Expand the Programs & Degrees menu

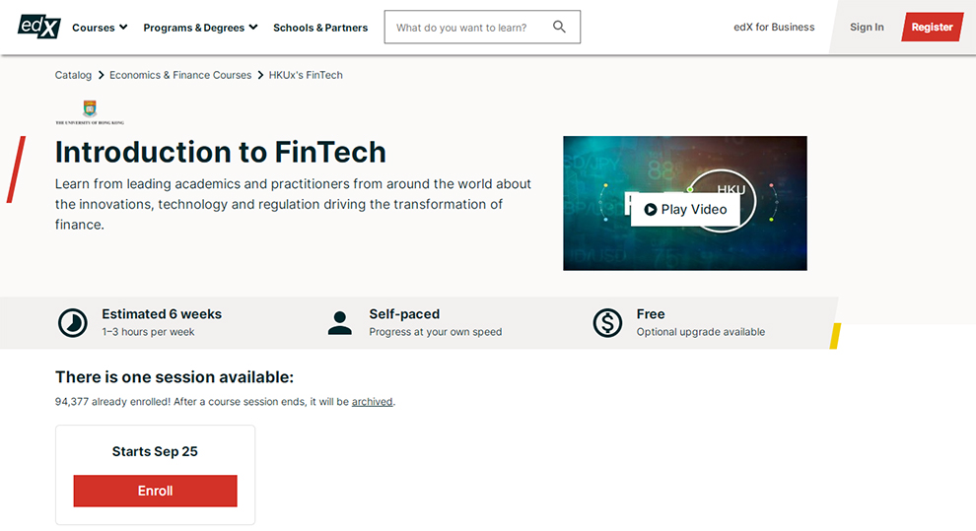click(x=200, y=28)
